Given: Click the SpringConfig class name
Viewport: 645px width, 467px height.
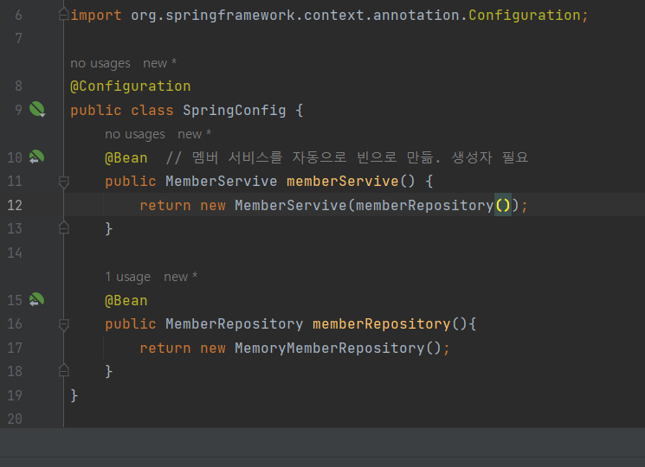Looking at the screenshot, I should (234, 110).
